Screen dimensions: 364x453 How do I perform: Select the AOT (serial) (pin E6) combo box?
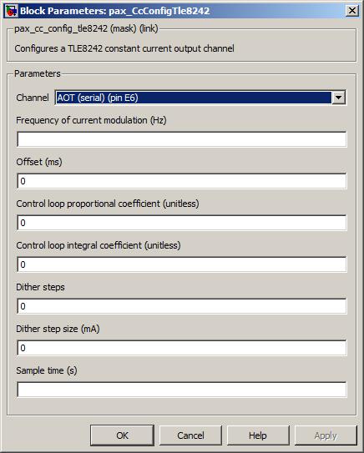click(x=200, y=98)
